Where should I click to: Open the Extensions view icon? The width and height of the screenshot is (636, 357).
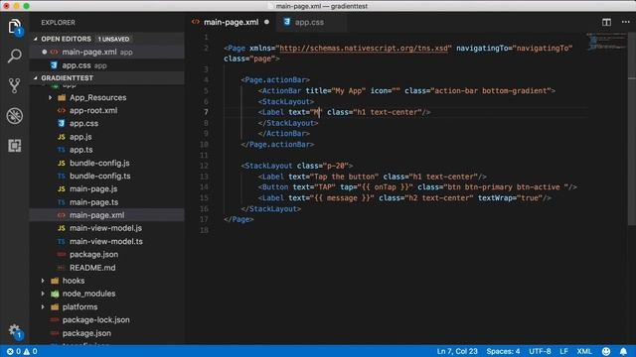pos(15,146)
